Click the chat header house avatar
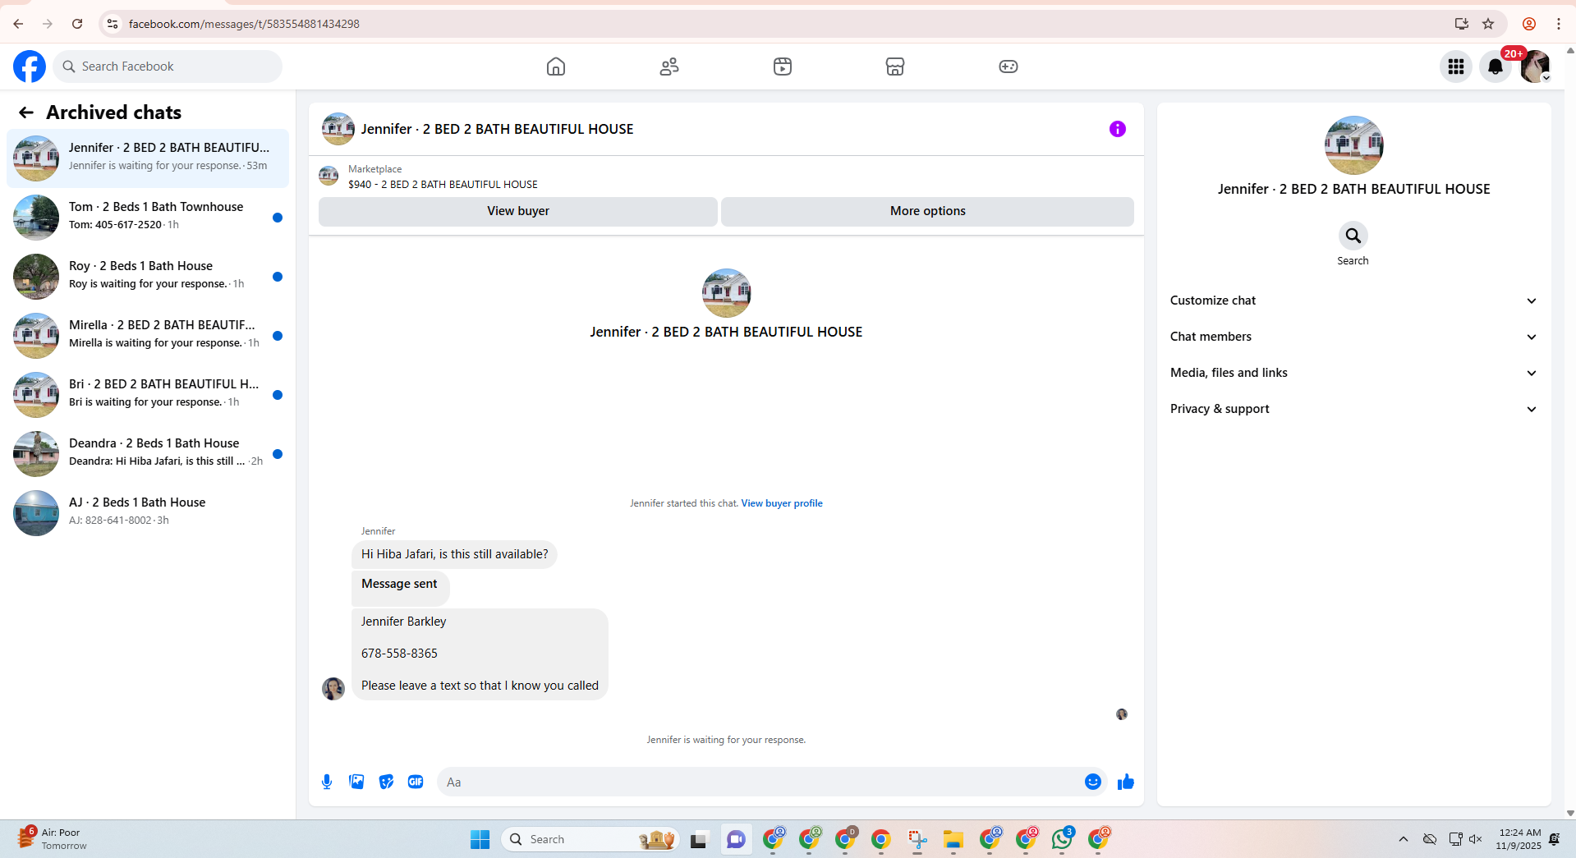 point(338,129)
